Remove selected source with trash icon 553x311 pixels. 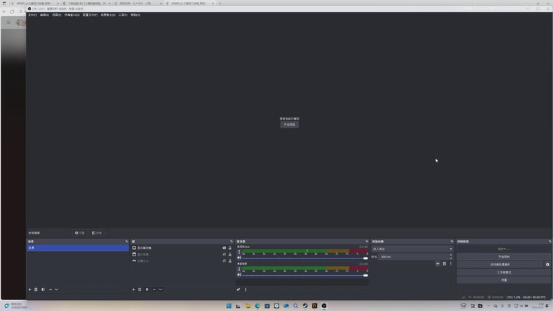(x=140, y=290)
